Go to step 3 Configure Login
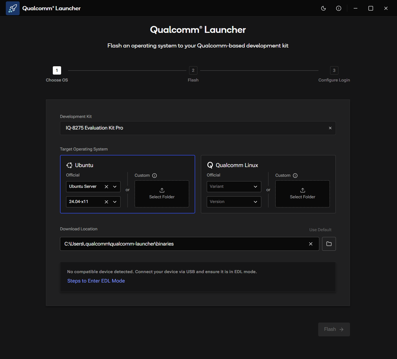The width and height of the screenshot is (397, 359). pyautogui.click(x=334, y=70)
